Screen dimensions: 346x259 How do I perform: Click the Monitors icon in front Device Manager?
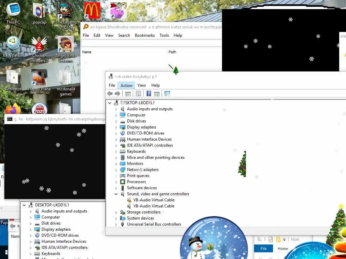(x=123, y=164)
